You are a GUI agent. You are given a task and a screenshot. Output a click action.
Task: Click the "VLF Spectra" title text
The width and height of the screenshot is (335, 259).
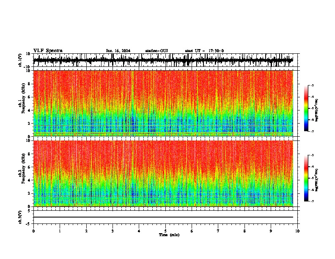pyautogui.click(x=48, y=51)
